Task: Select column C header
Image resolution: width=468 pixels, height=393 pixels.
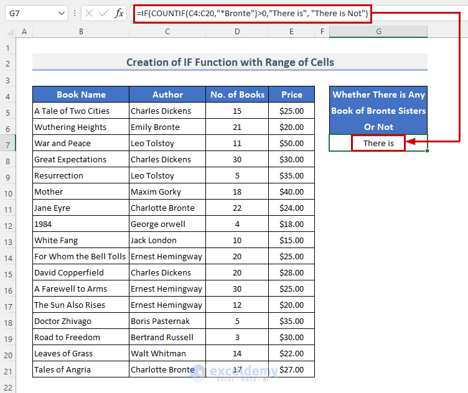Action: [167, 32]
